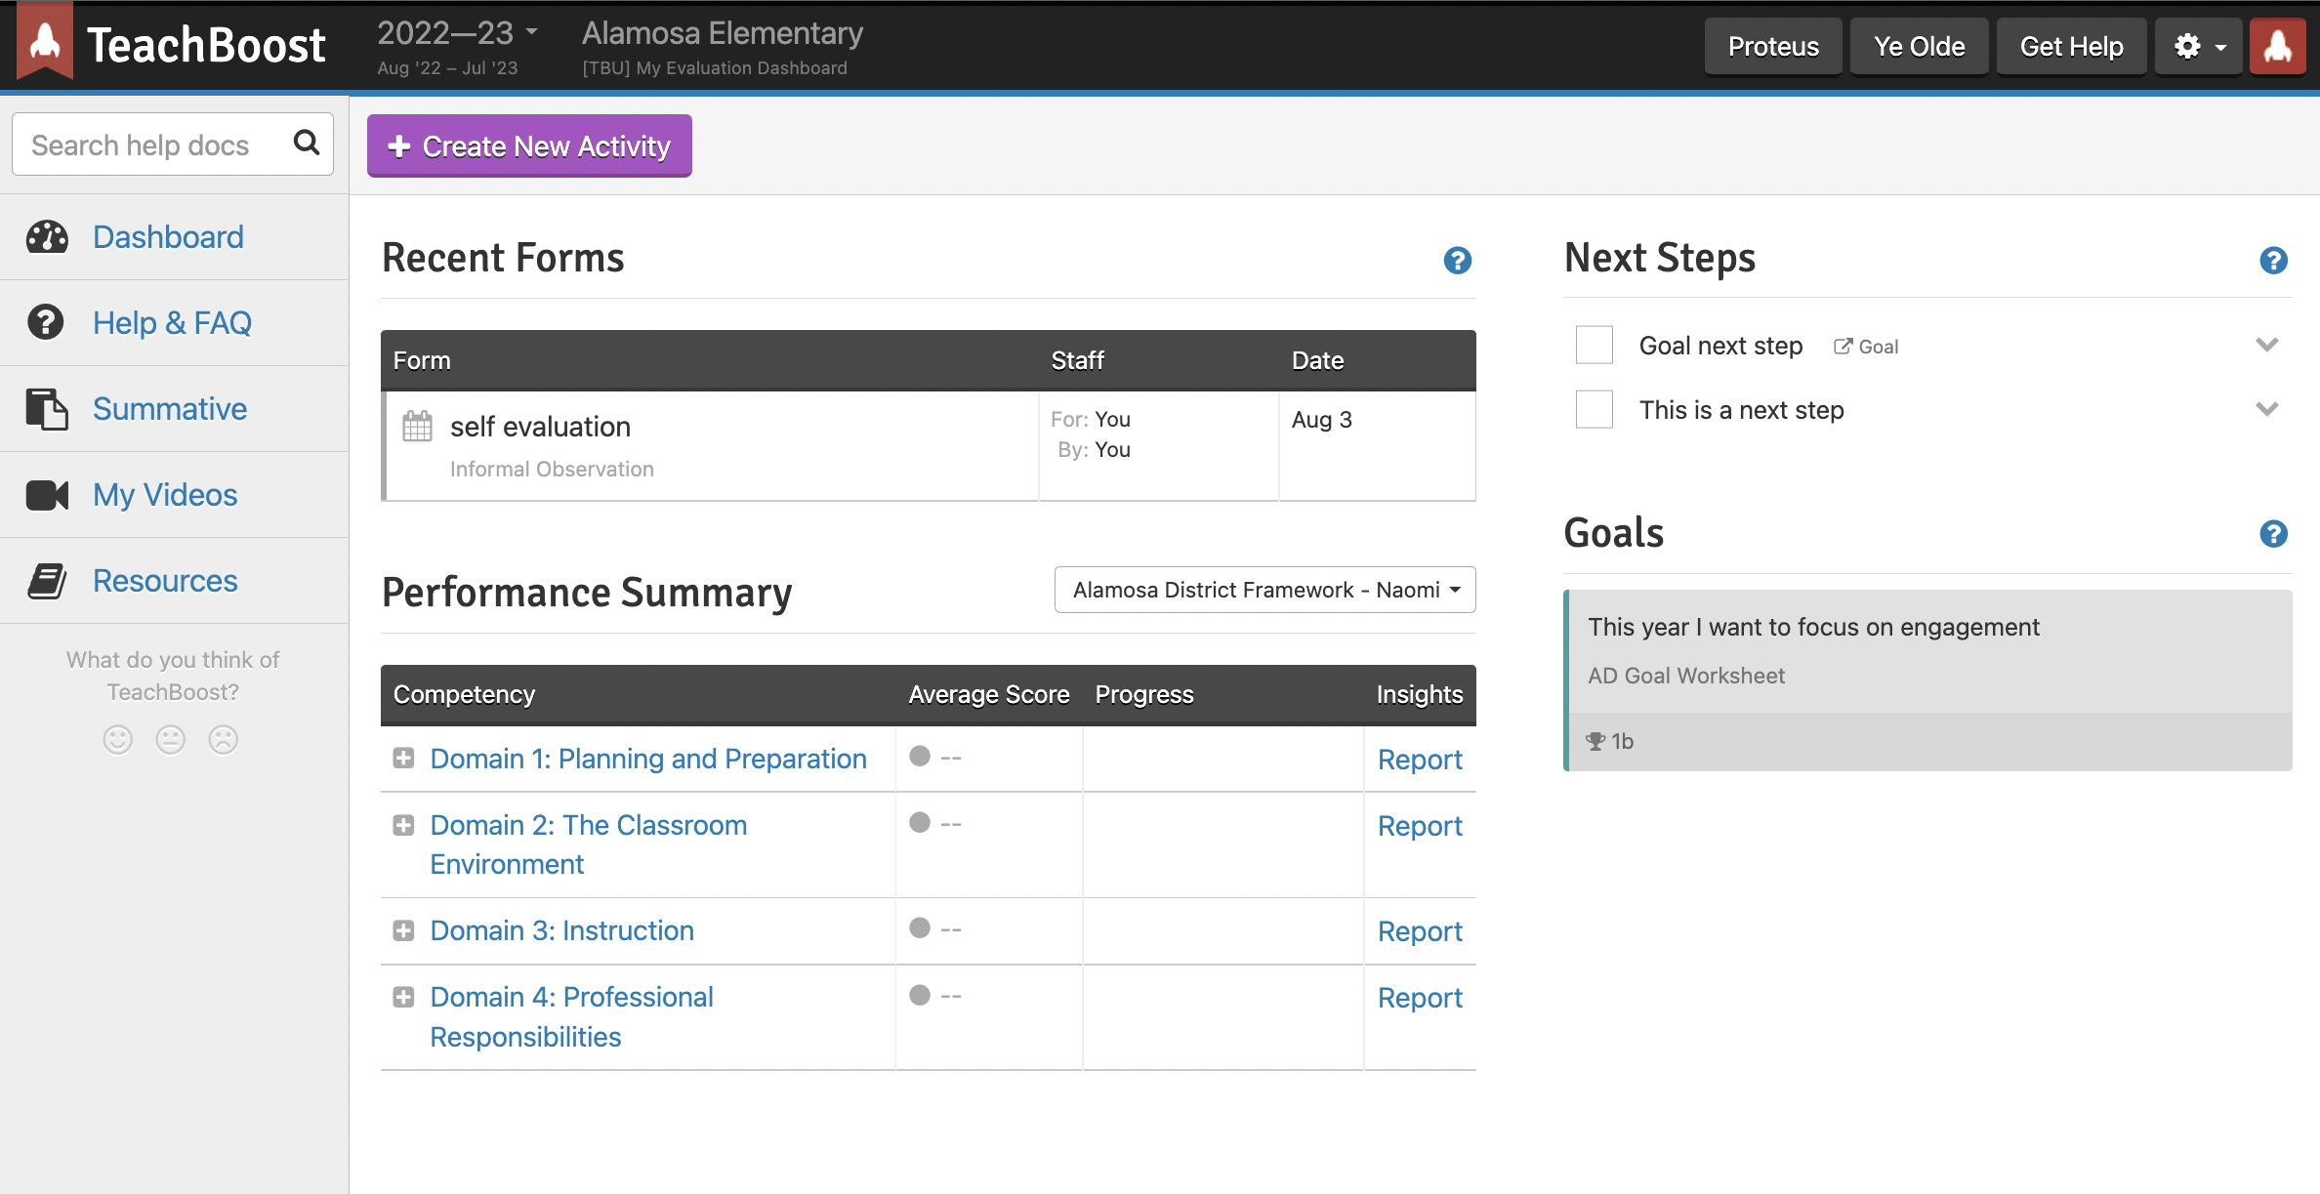Open Help & FAQ in sidebar
This screenshot has height=1194, width=2320.
pos(172,323)
